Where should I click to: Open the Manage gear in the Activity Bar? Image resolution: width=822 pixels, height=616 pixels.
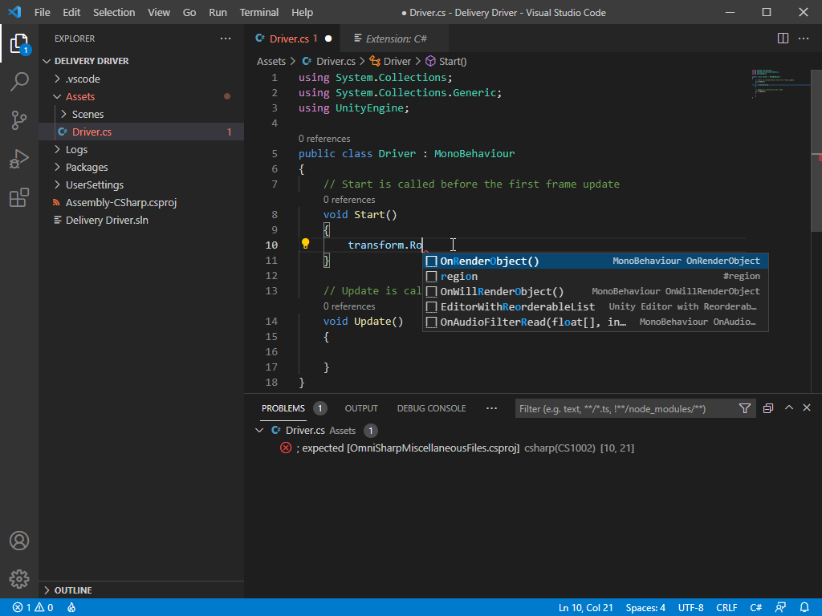click(19, 578)
